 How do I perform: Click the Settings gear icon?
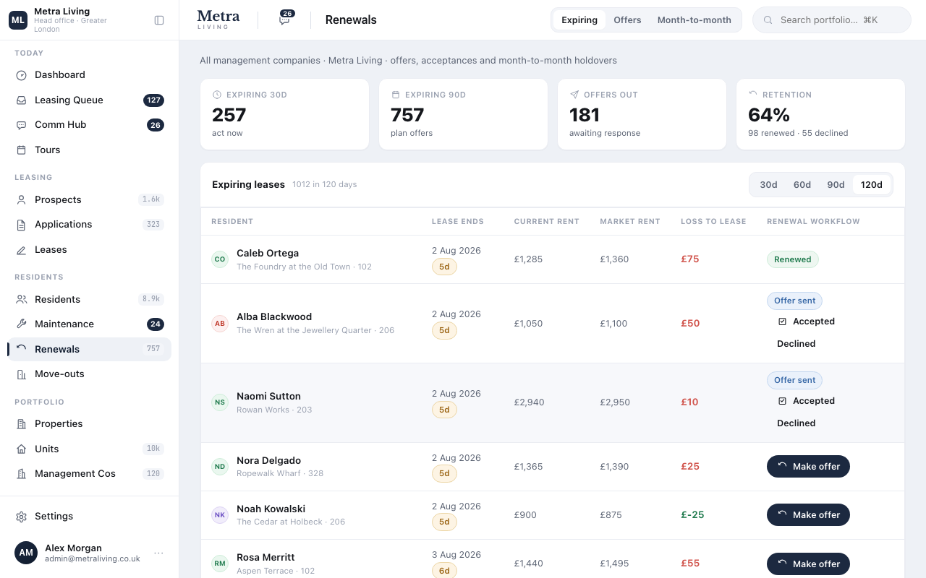point(22,517)
